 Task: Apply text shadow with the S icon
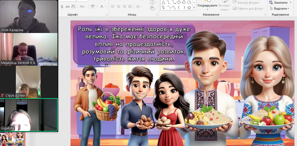61,6
